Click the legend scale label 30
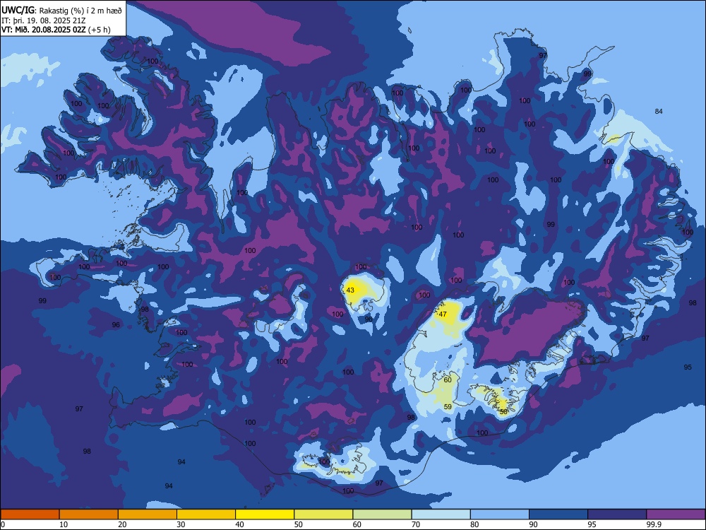 [181, 524]
